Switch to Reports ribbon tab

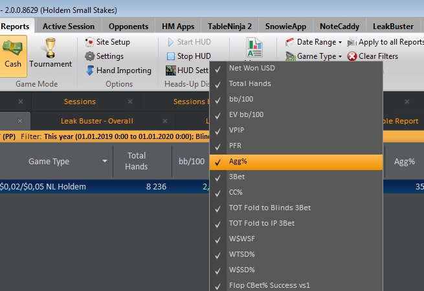coord(15,27)
